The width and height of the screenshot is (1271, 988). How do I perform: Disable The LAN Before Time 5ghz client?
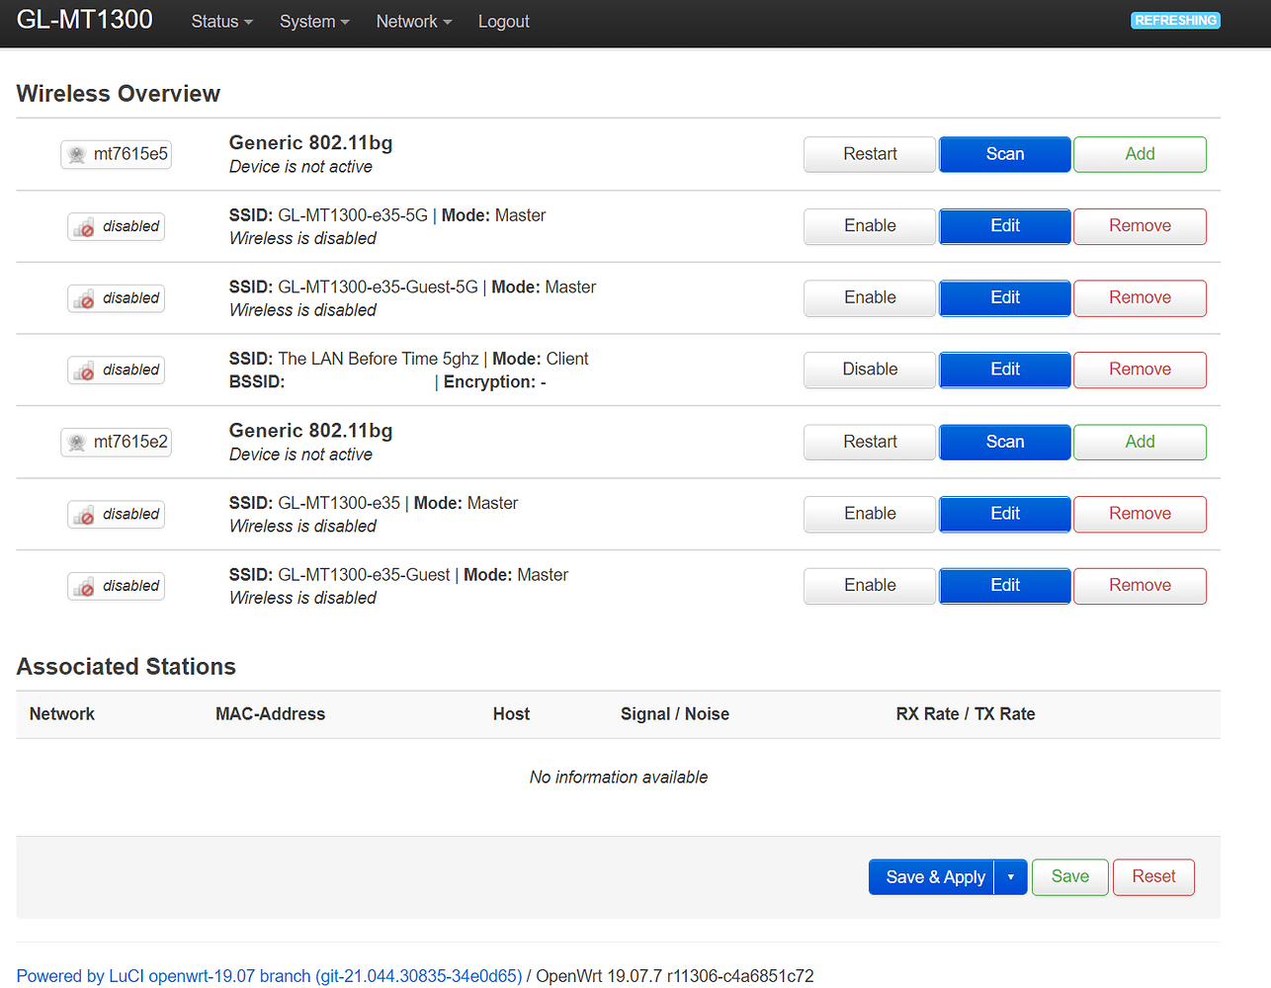pyautogui.click(x=869, y=370)
